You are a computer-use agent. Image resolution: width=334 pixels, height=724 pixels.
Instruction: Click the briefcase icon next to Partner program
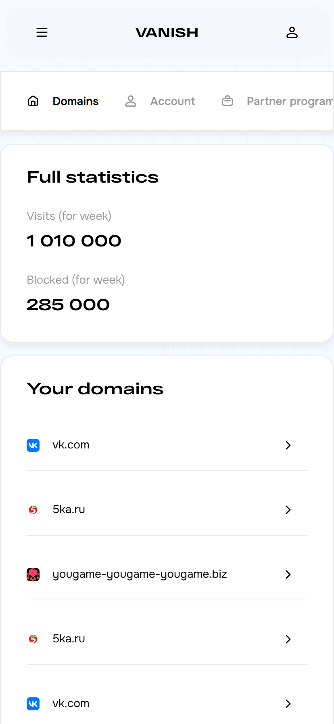point(227,101)
